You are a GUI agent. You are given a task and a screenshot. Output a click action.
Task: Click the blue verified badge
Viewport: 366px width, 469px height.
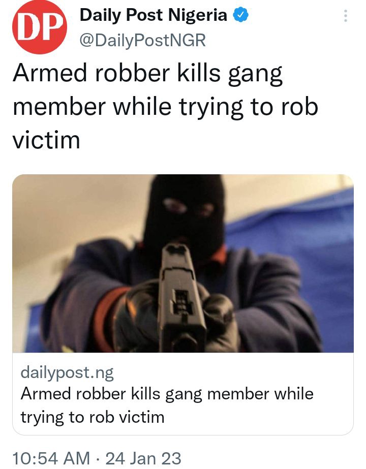241,15
